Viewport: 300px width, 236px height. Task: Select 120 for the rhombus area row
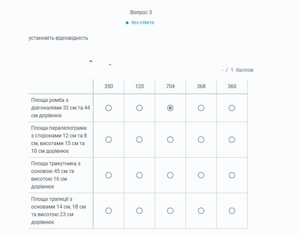point(139,108)
